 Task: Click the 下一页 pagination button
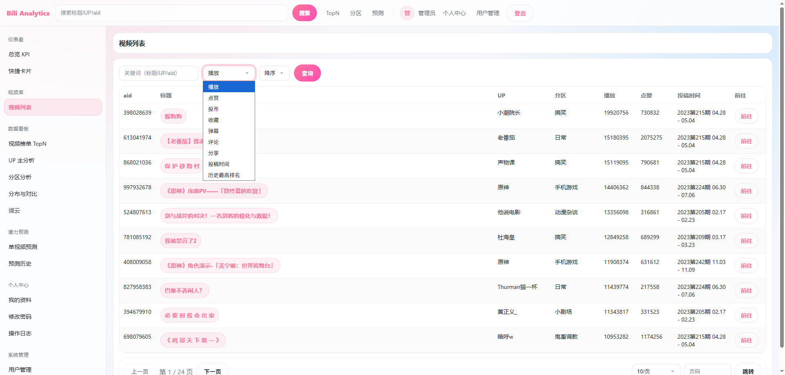[x=212, y=371]
